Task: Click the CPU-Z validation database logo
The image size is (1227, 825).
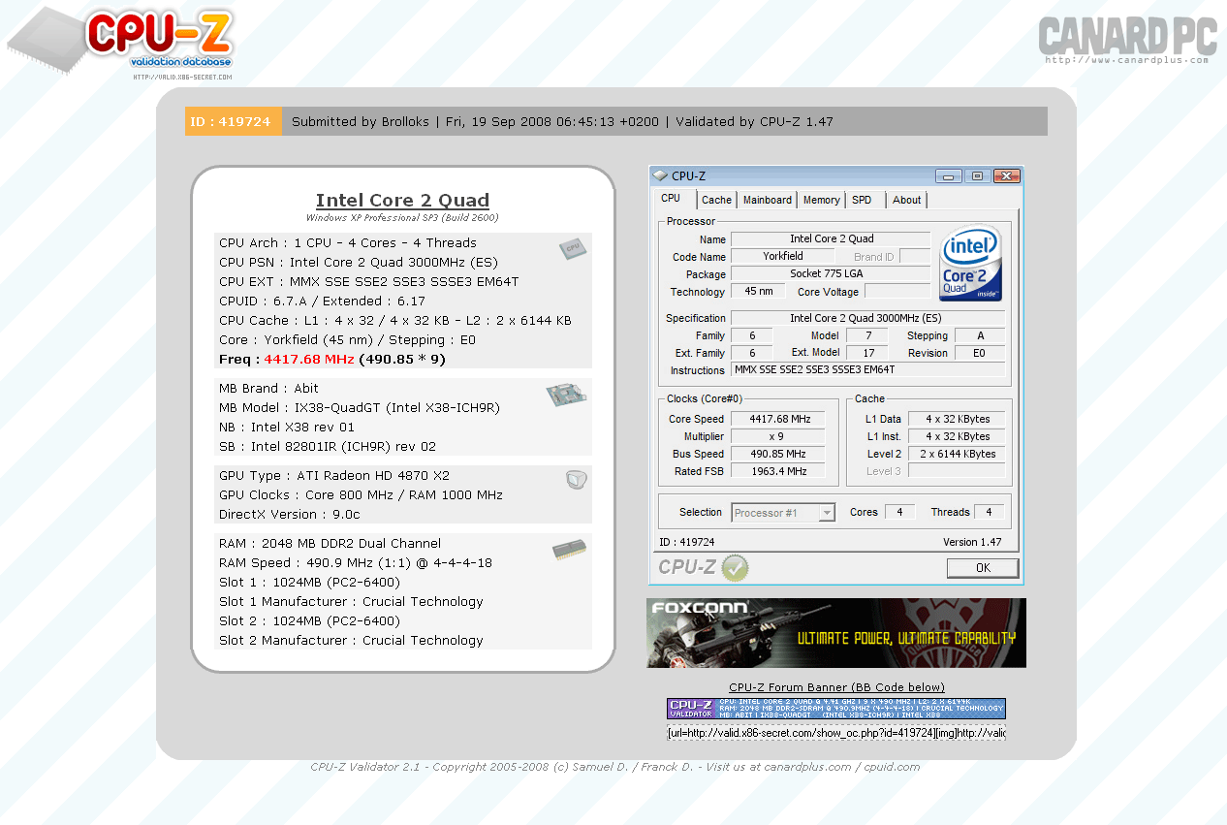Action: [121, 44]
